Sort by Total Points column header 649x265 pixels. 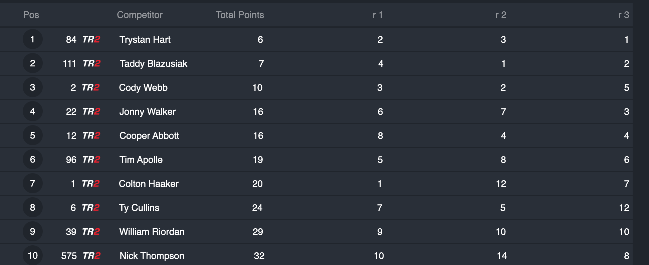coord(240,15)
